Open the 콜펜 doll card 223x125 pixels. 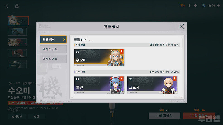coord(99,85)
